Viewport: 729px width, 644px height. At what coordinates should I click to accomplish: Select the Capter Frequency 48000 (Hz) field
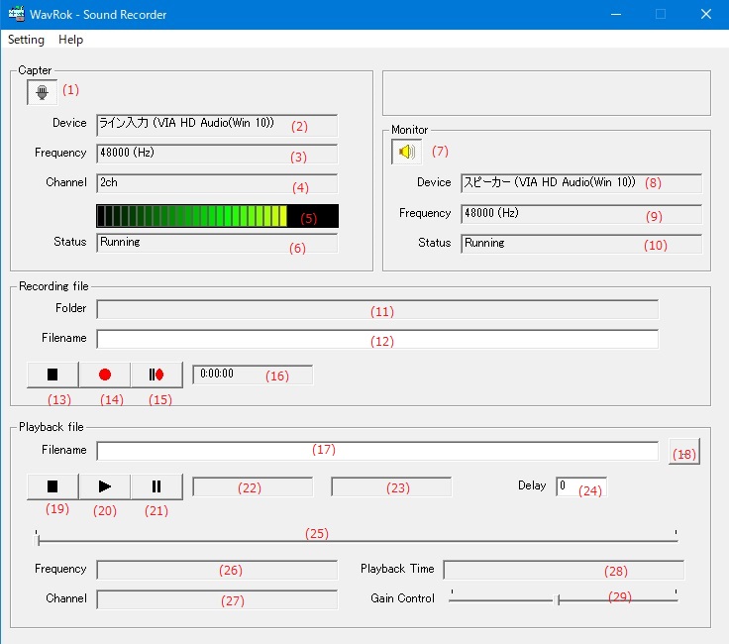[217, 154]
